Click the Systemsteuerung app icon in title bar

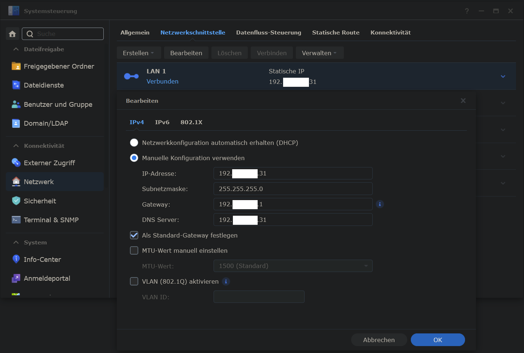[14, 11]
